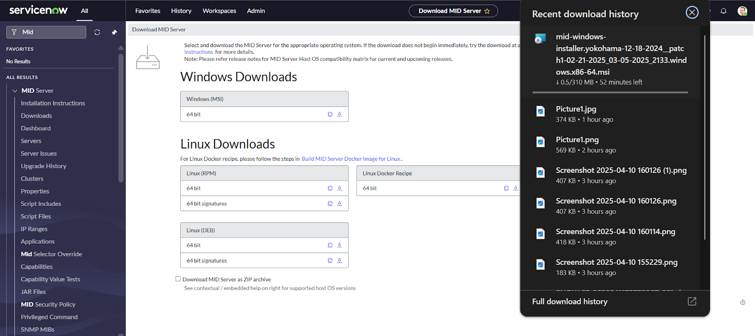The width and height of the screenshot is (755, 336).
Task: Click the MSI download progress bar
Action: (x=610, y=92)
